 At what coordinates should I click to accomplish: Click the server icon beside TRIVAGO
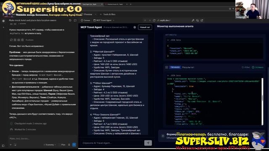point(166,67)
